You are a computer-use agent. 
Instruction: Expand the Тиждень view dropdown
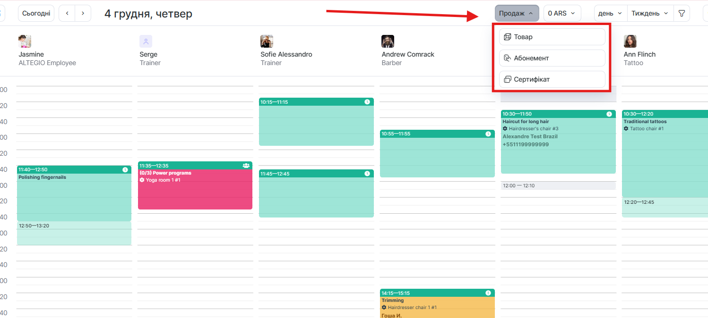(650, 13)
